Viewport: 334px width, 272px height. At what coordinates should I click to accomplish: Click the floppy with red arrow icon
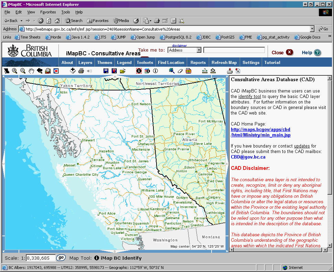pos(114,71)
